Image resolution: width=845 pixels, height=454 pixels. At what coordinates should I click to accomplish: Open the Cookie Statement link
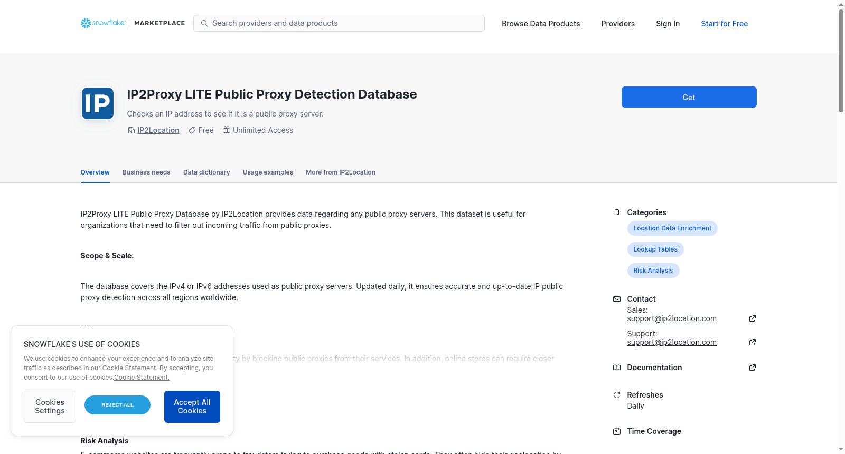[142, 378]
